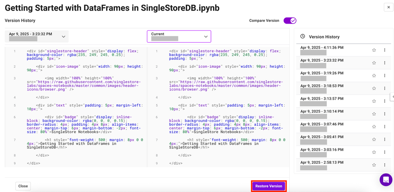Select the Apr 9, 2025 - 3:10:14 PM entry

point(343,114)
